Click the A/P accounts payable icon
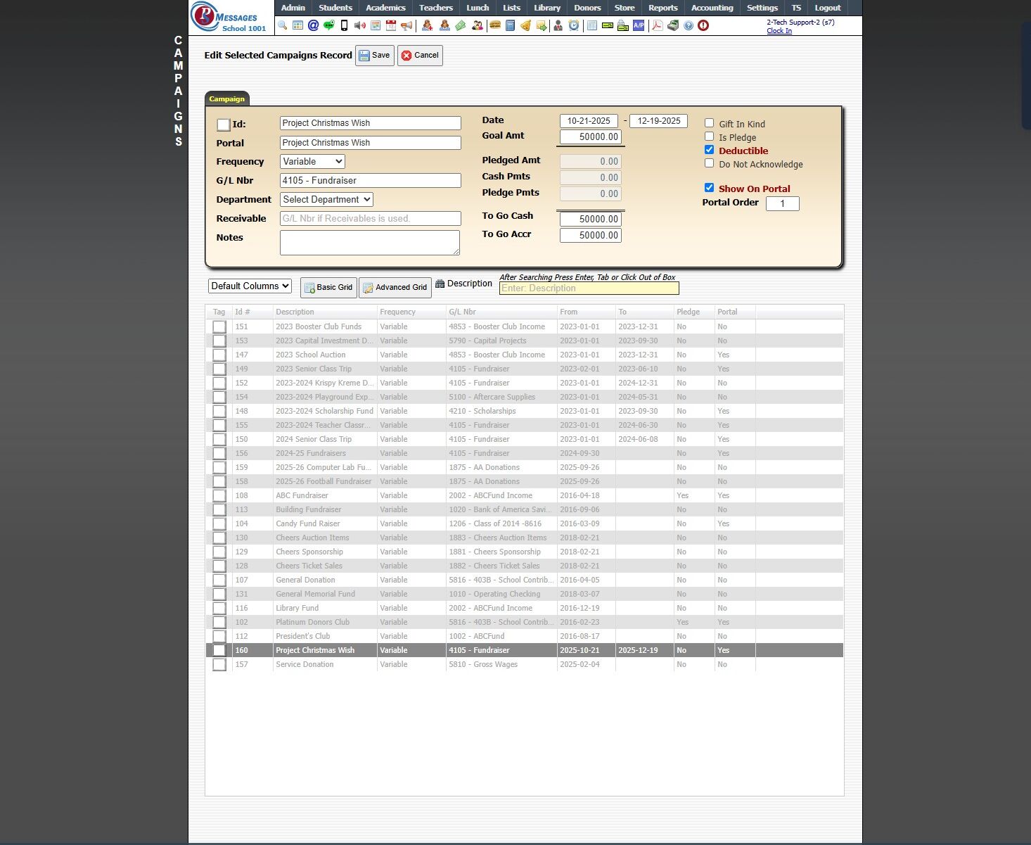1031x845 pixels. (x=639, y=25)
